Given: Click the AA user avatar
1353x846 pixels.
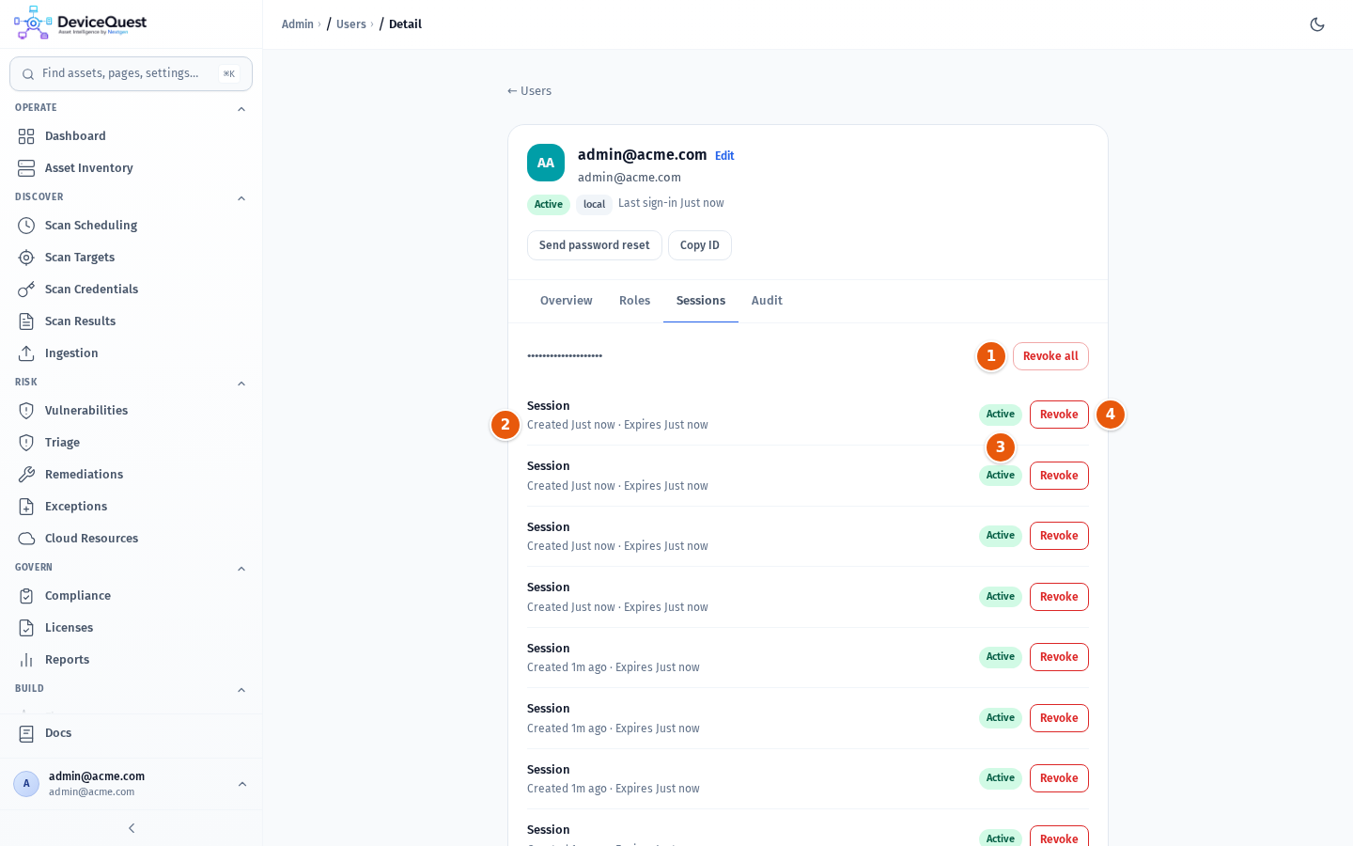Looking at the screenshot, I should coord(546,163).
